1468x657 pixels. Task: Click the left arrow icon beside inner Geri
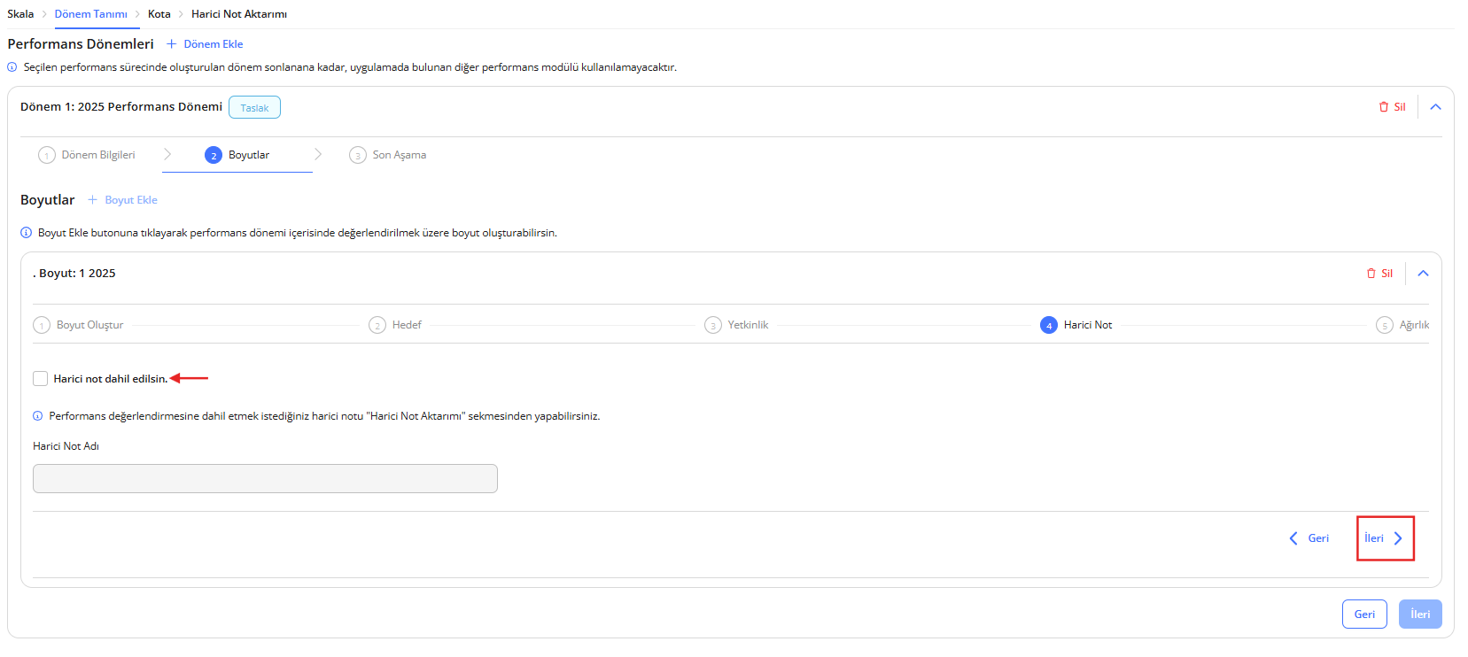(x=1293, y=538)
